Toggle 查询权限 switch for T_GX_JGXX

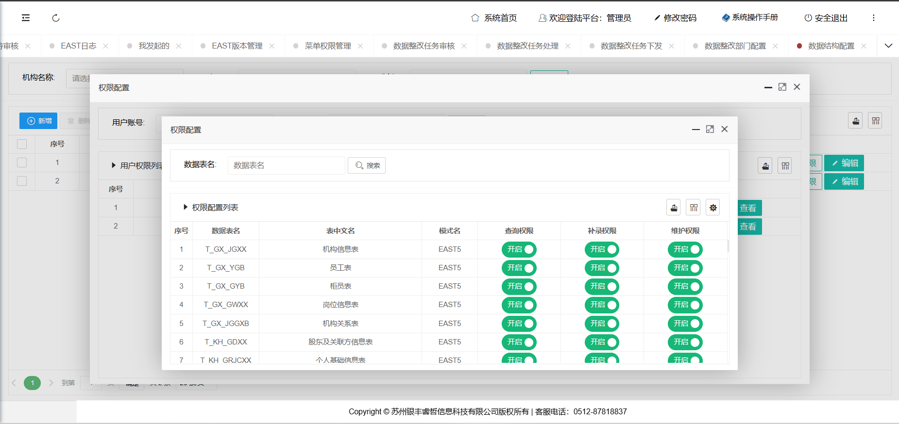(519, 249)
